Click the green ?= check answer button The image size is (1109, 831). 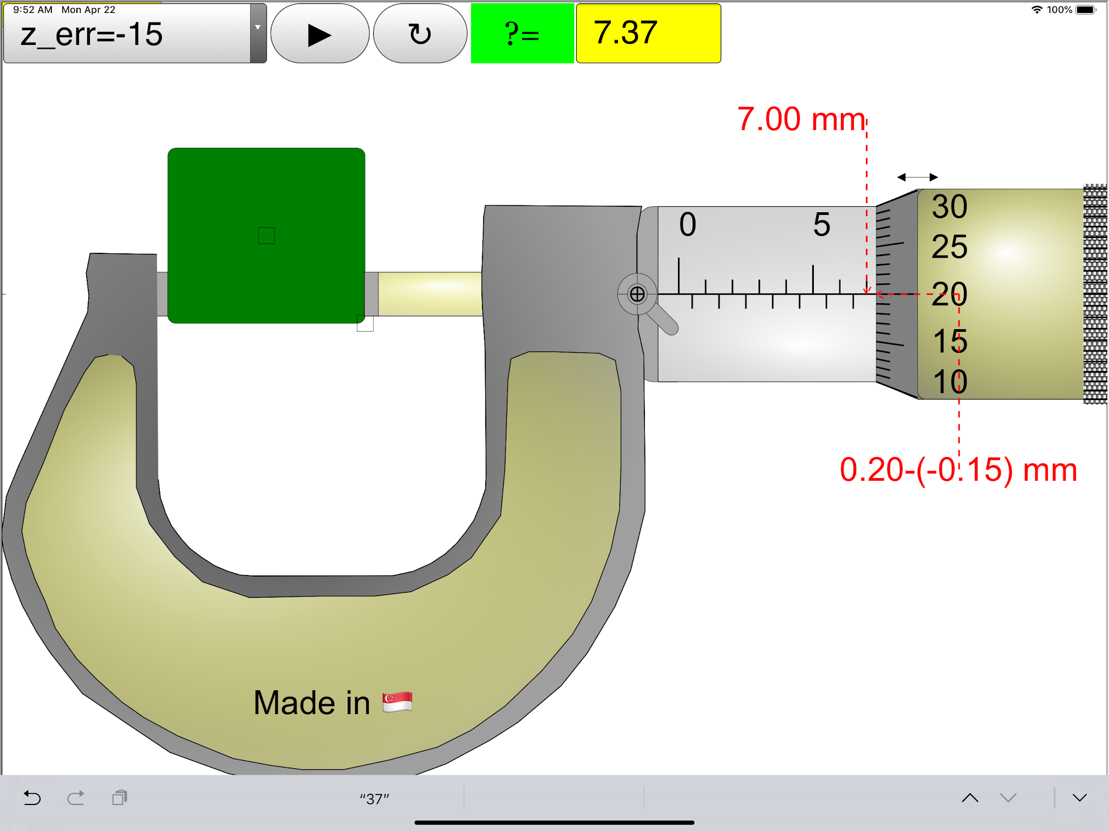pyautogui.click(x=521, y=34)
